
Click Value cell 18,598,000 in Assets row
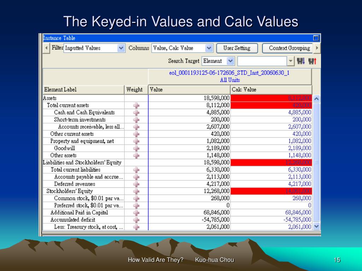click(x=189, y=98)
